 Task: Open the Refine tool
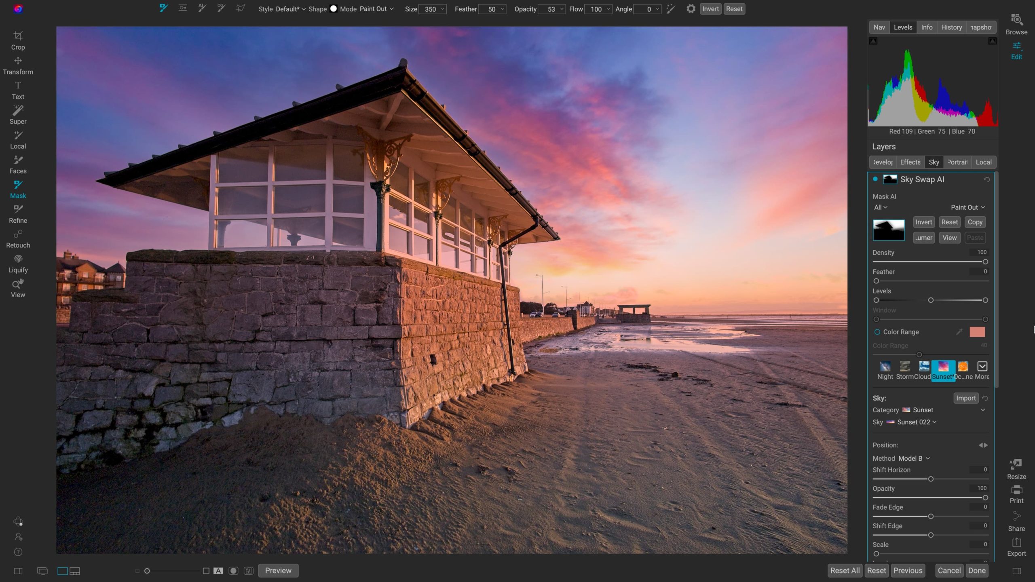(18, 213)
